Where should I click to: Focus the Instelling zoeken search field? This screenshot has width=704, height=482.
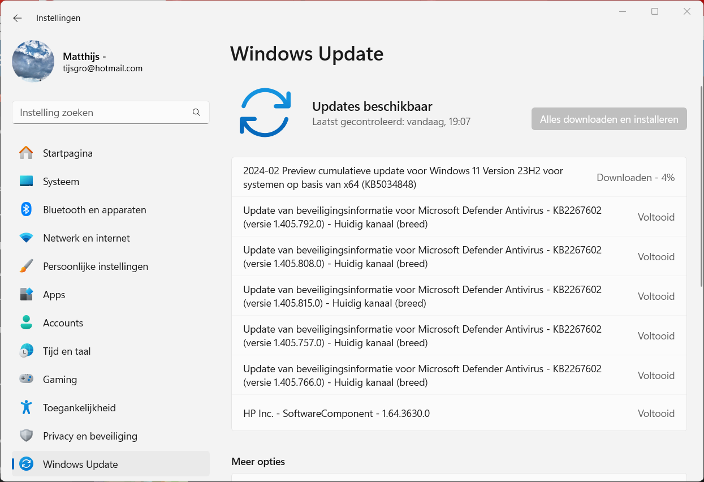102,113
